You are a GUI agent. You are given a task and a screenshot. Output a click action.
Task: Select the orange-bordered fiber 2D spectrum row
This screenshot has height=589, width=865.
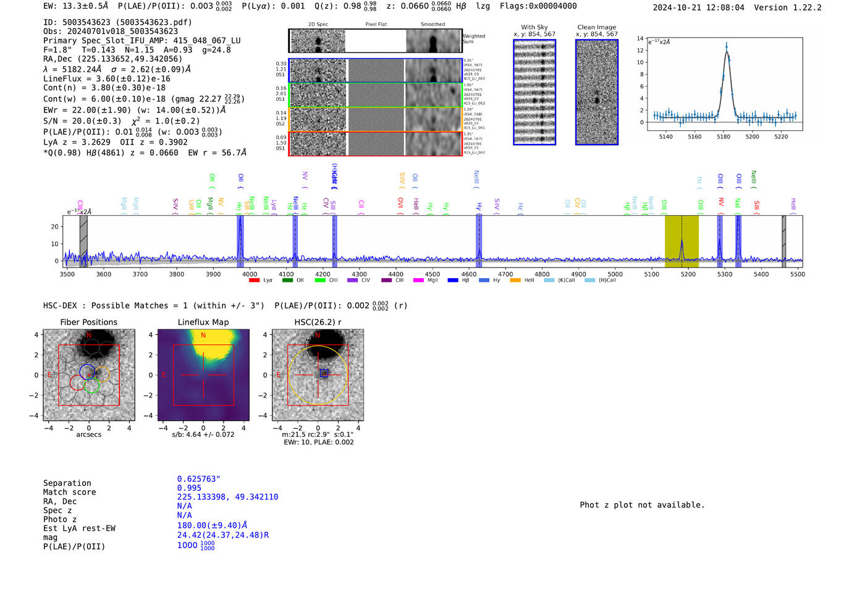376,119
